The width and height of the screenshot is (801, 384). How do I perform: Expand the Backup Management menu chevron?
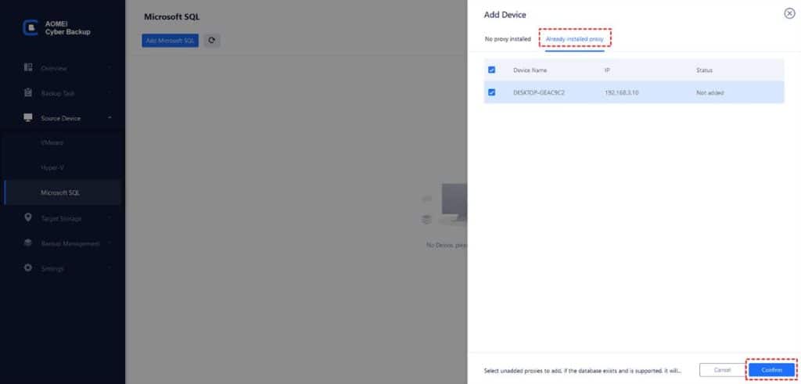click(x=110, y=243)
